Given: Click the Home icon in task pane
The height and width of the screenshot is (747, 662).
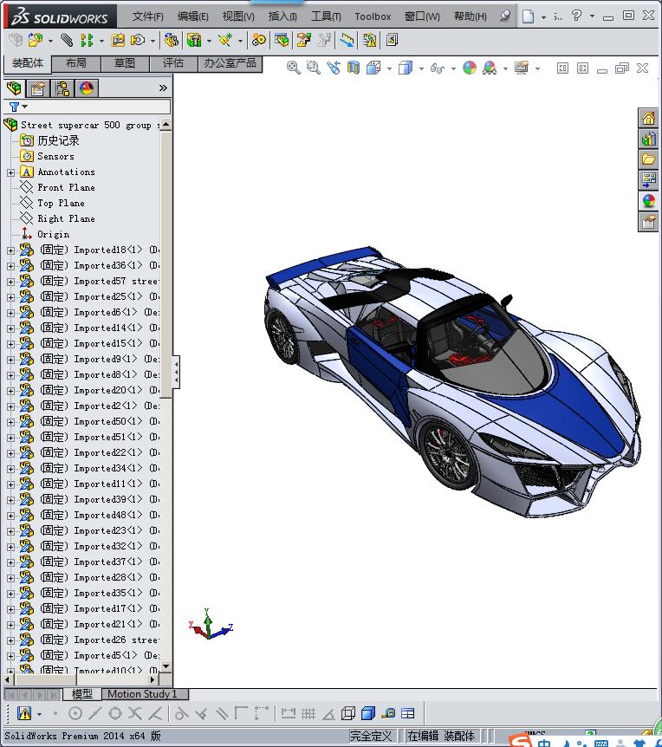Looking at the screenshot, I should [x=648, y=119].
